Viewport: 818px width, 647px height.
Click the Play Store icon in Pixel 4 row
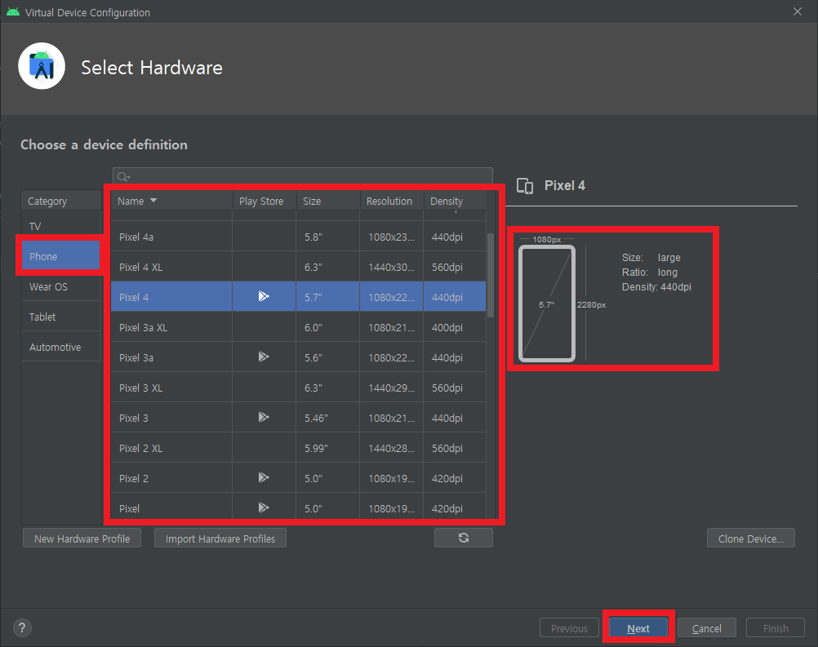click(264, 296)
